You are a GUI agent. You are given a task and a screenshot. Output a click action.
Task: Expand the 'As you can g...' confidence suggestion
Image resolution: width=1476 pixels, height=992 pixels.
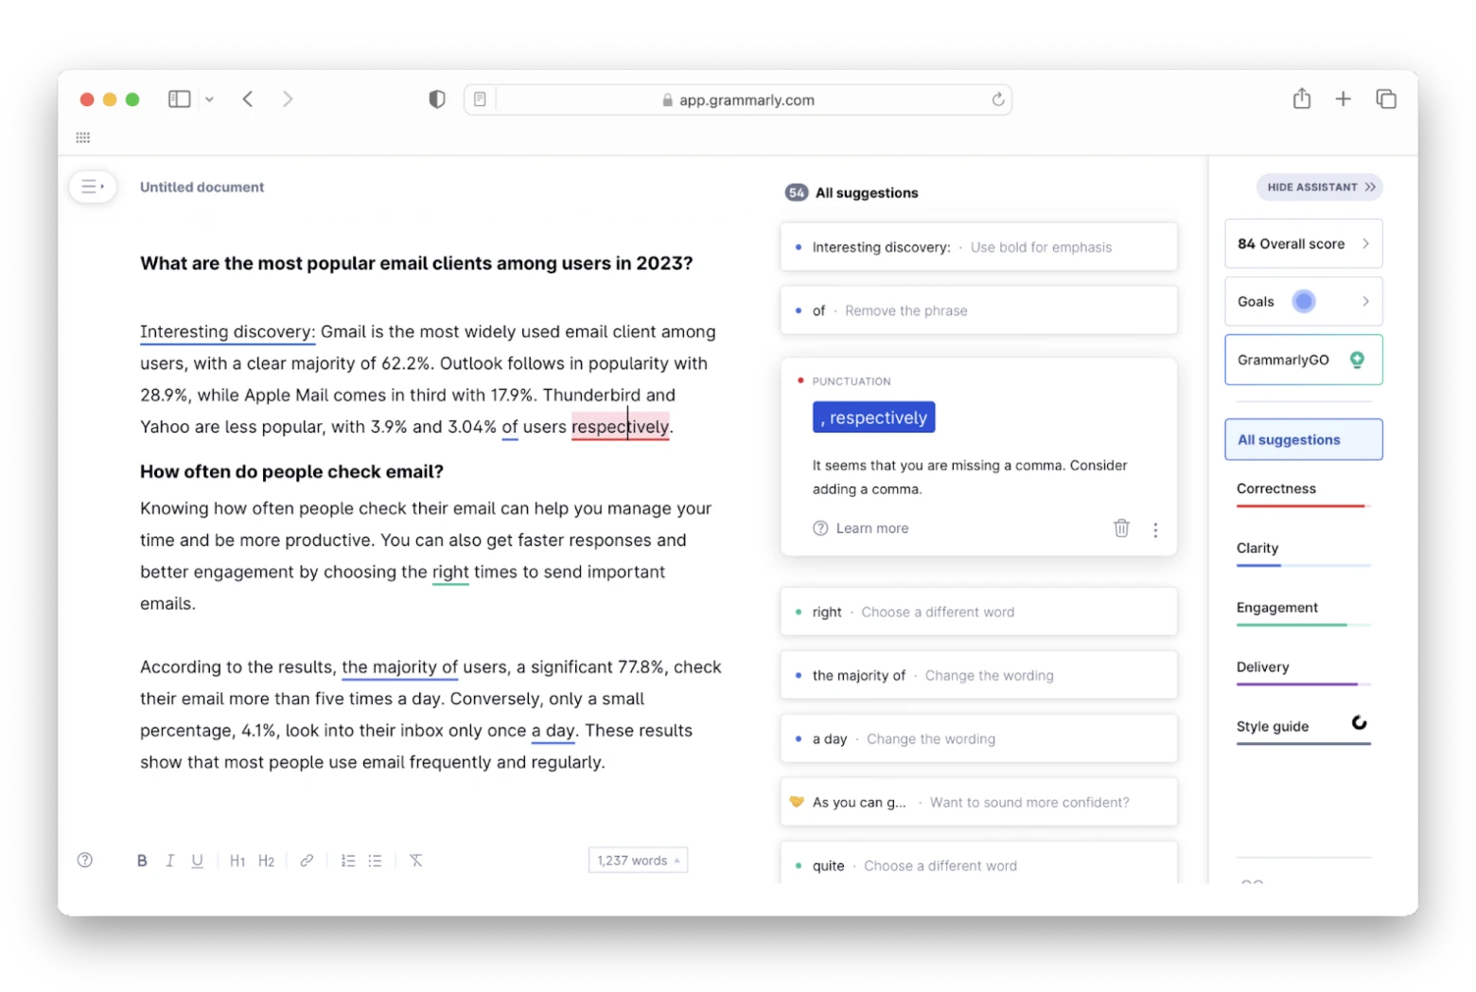tap(978, 803)
